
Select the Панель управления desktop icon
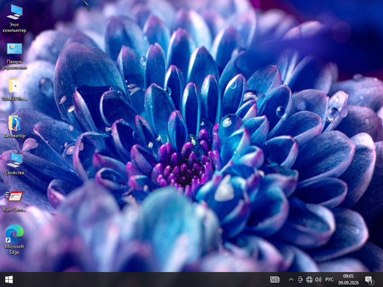tap(15, 56)
